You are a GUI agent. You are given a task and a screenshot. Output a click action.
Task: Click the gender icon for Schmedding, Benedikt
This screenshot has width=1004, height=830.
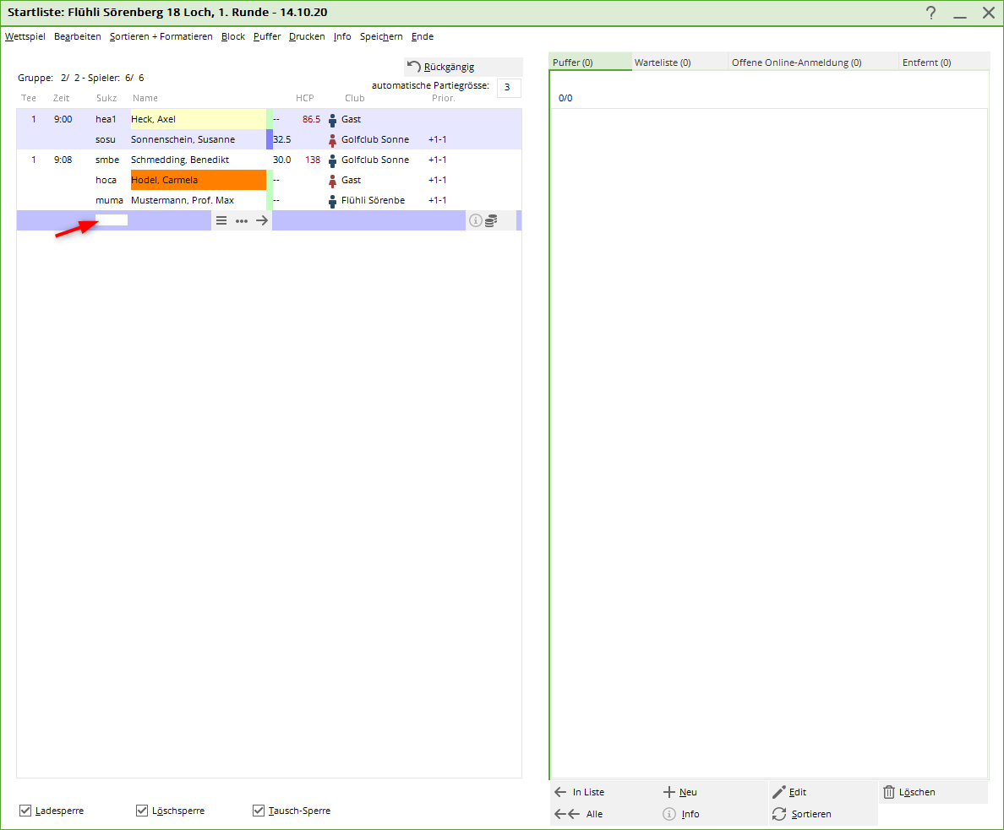coord(332,160)
